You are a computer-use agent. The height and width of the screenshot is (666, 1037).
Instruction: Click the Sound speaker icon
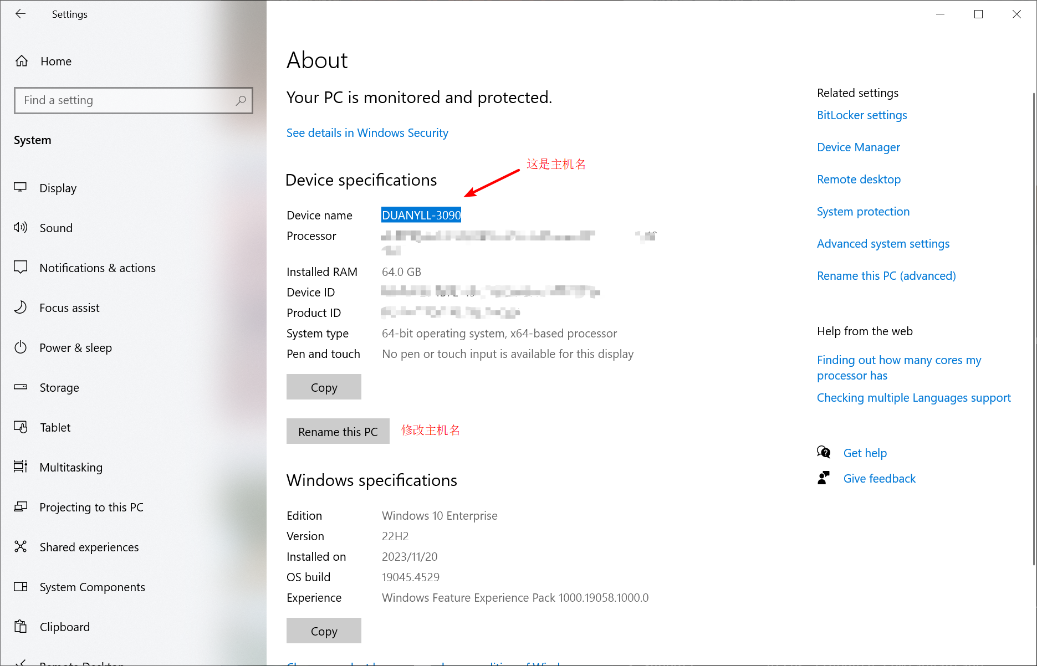tap(21, 228)
